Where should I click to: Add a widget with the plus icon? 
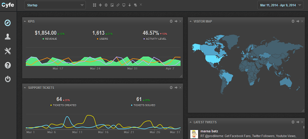point(100,5)
